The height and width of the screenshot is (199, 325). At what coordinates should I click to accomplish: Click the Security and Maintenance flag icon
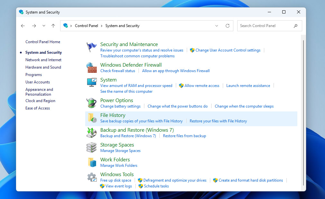pyautogui.click(x=91, y=47)
